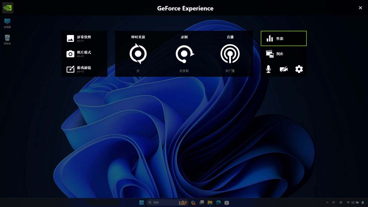Image resolution: width=368 pixels, height=207 pixels.
Task: Click the 即时重放 instant replay icon
Action: (138, 54)
